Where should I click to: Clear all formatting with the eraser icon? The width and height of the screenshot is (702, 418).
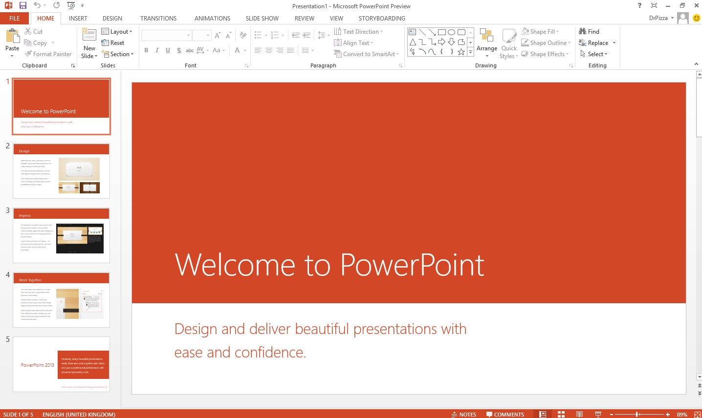(243, 35)
